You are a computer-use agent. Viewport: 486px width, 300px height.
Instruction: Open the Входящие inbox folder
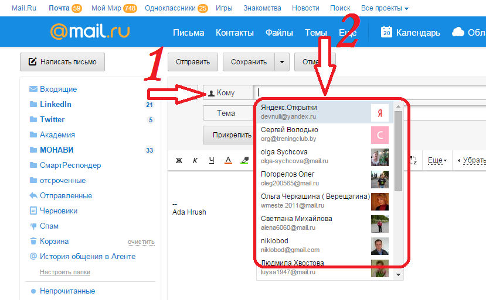coord(58,89)
